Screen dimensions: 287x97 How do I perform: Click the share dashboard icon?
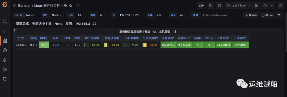(x=77, y=6)
